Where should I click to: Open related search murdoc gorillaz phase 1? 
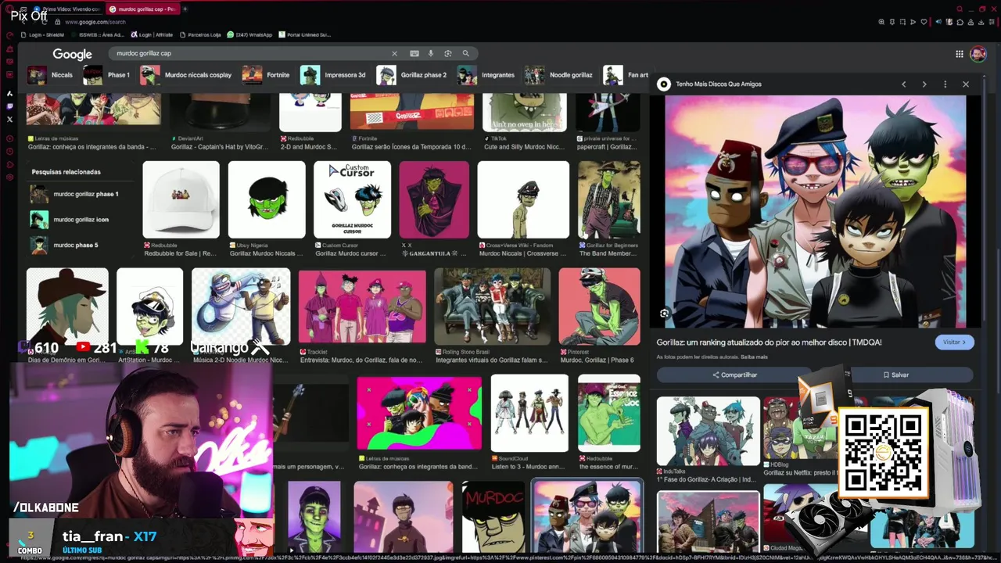pyautogui.click(x=75, y=194)
